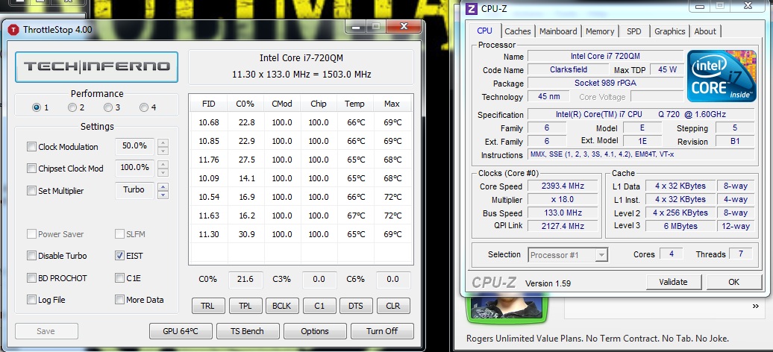Select Performance profile 1
This screenshot has height=352, width=773.
tap(37, 107)
